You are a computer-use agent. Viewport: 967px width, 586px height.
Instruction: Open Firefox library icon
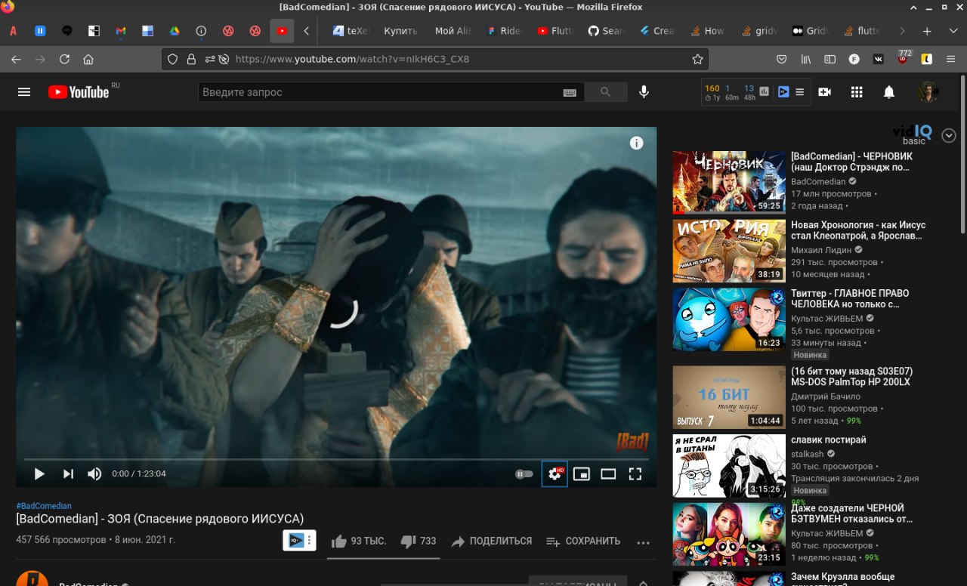(806, 59)
